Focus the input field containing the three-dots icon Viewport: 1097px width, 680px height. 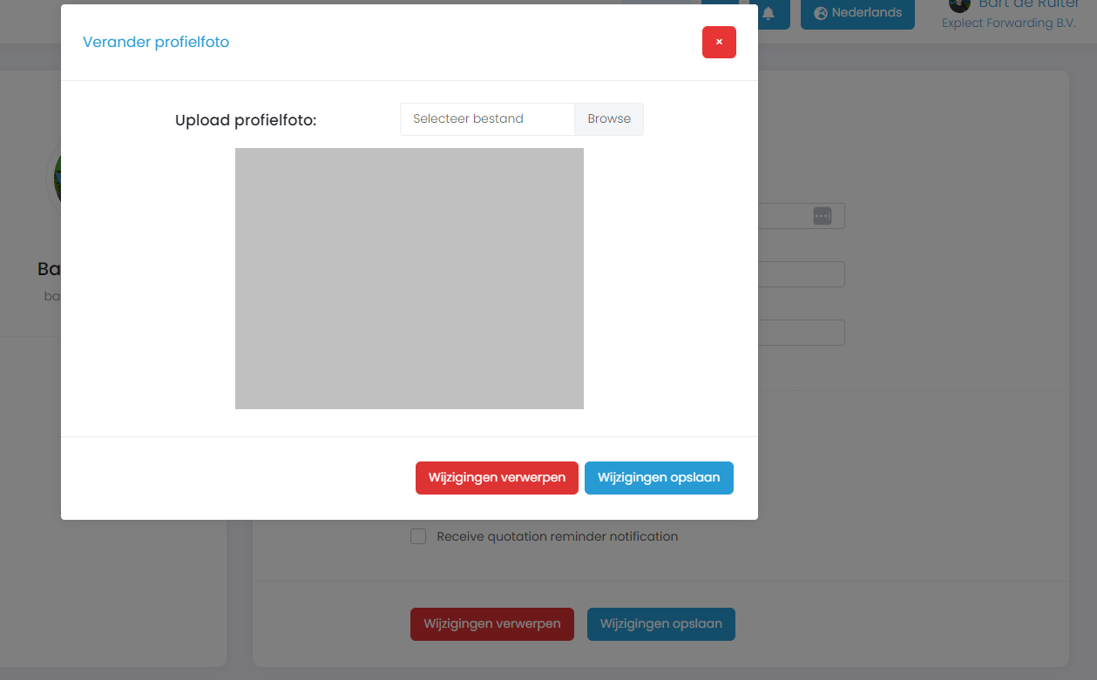(x=784, y=216)
